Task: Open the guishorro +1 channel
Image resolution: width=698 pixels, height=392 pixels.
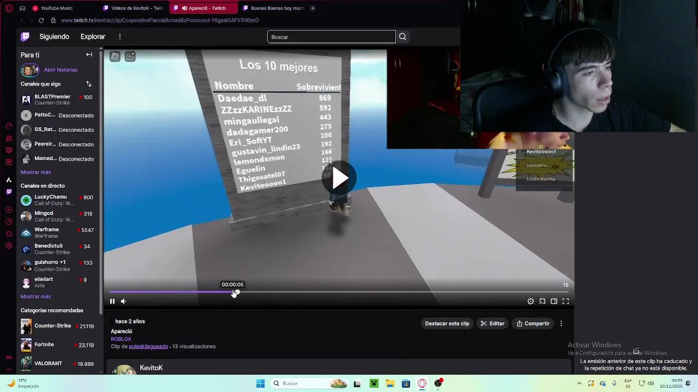Action: (59, 266)
